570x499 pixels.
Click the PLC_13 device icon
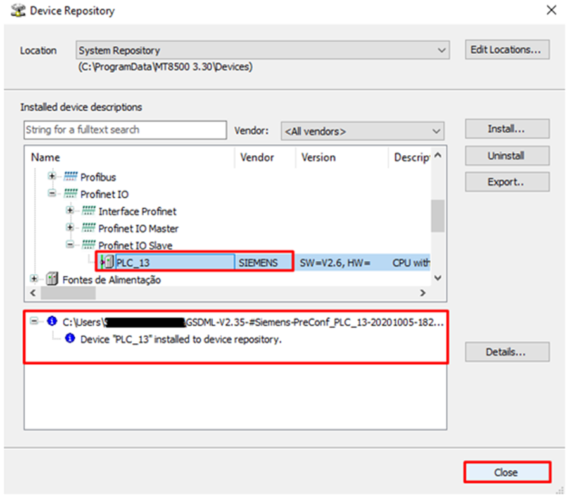click(x=108, y=263)
